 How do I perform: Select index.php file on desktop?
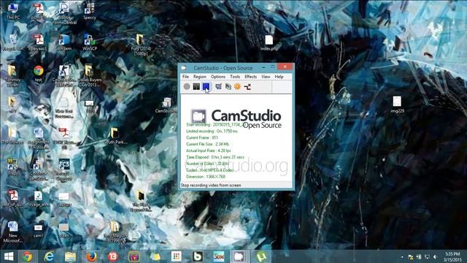point(269,42)
